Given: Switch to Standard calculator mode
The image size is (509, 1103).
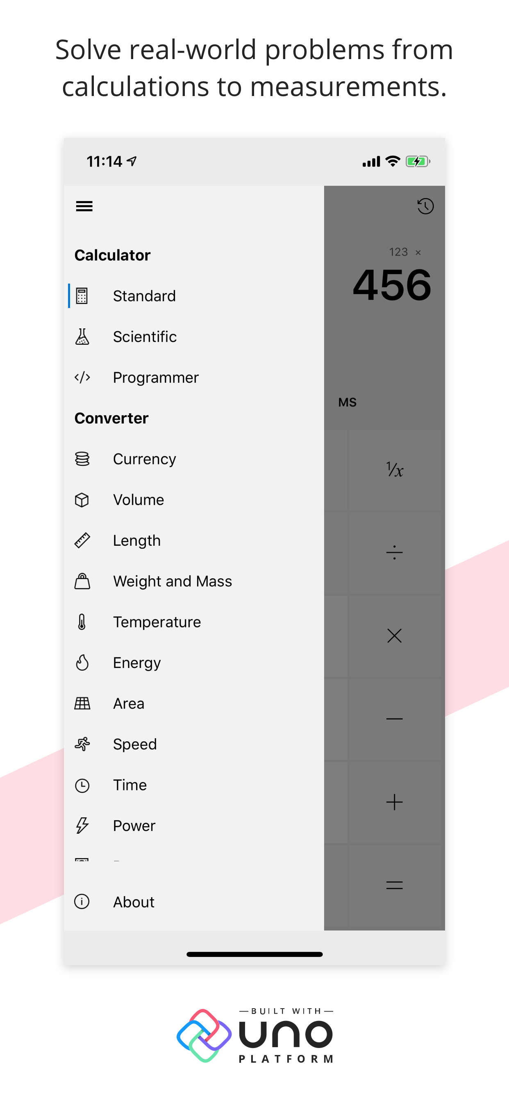Looking at the screenshot, I should pos(144,295).
